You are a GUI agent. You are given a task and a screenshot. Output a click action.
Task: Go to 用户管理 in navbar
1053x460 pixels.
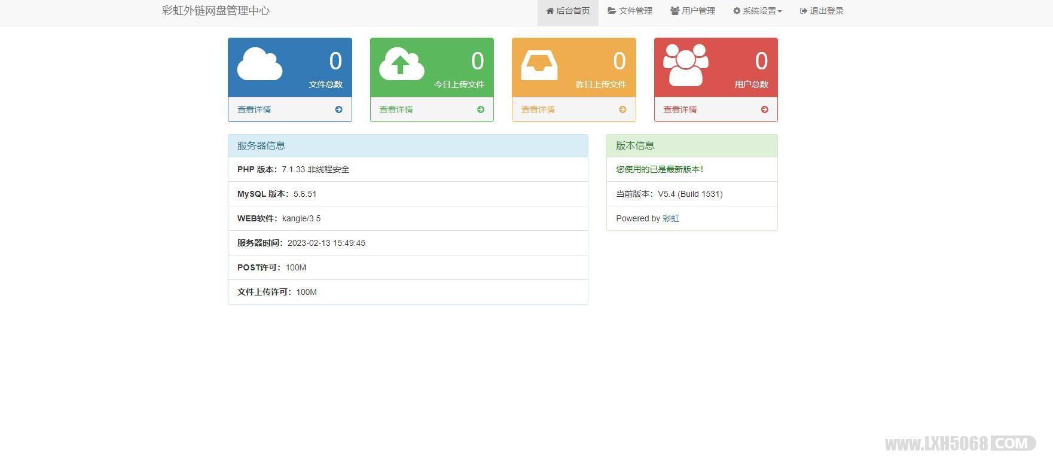tap(692, 11)
